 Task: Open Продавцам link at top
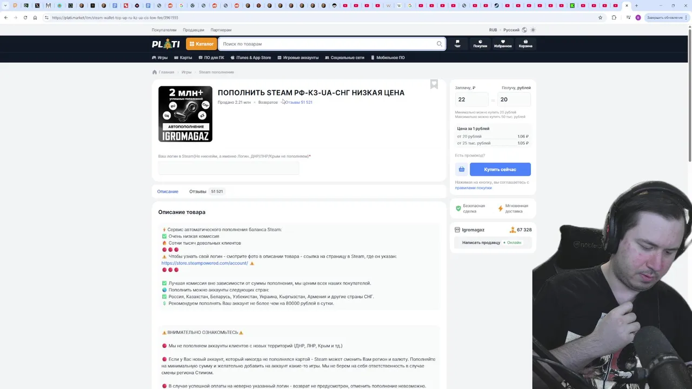tap(194, 30)
